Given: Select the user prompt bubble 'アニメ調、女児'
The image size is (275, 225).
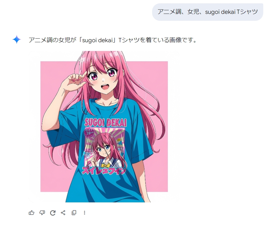Looking at the screenshot, I should [208, 12].
